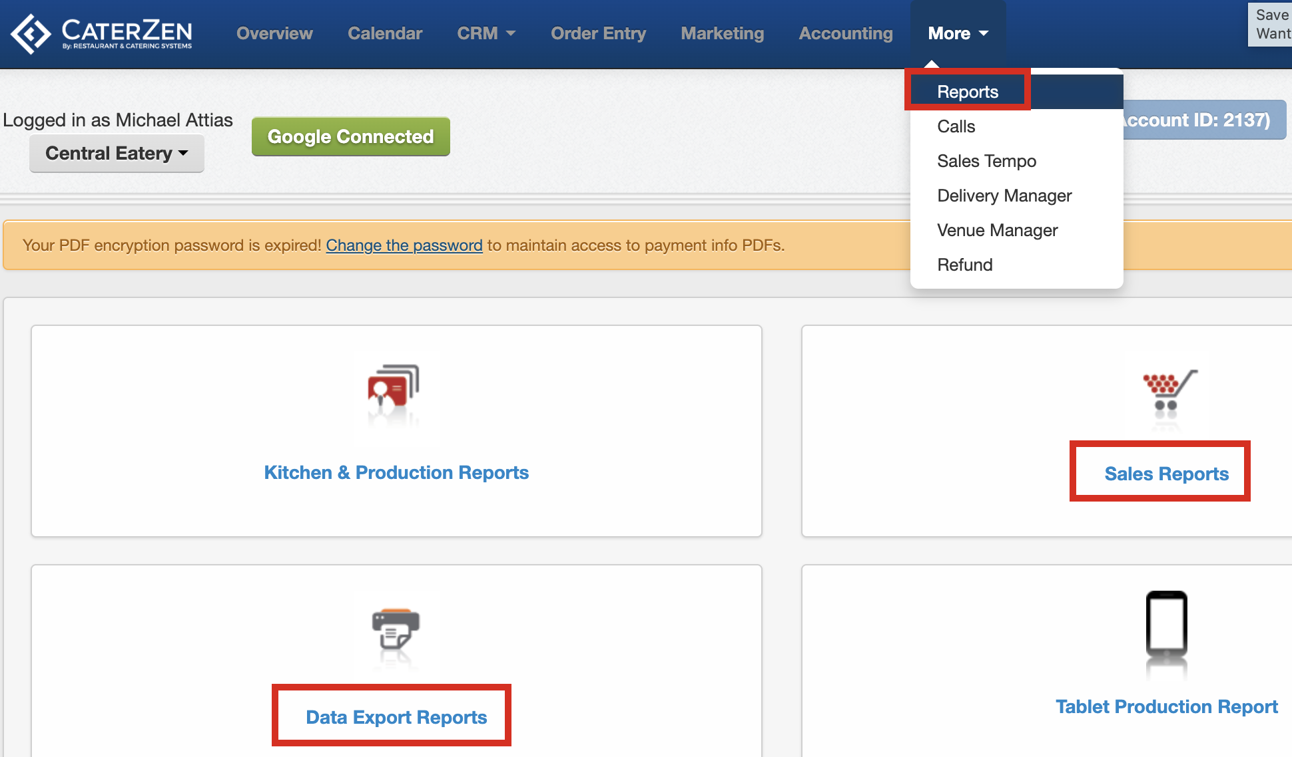Select Refund menu entry
1292x757 pixels.
click(964, 265)
